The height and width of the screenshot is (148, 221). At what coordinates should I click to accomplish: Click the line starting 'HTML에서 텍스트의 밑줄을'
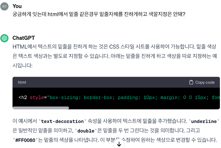[114, 47]
